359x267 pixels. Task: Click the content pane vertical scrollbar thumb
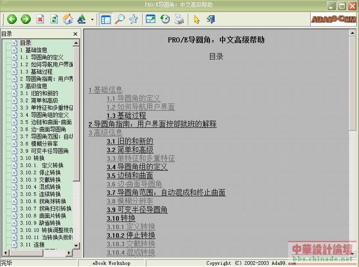(352, 83)
